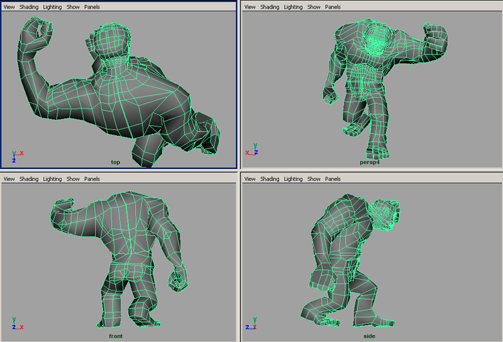Click the 'side' camera name label
503x342 pixels.
(x=368, y=336)
